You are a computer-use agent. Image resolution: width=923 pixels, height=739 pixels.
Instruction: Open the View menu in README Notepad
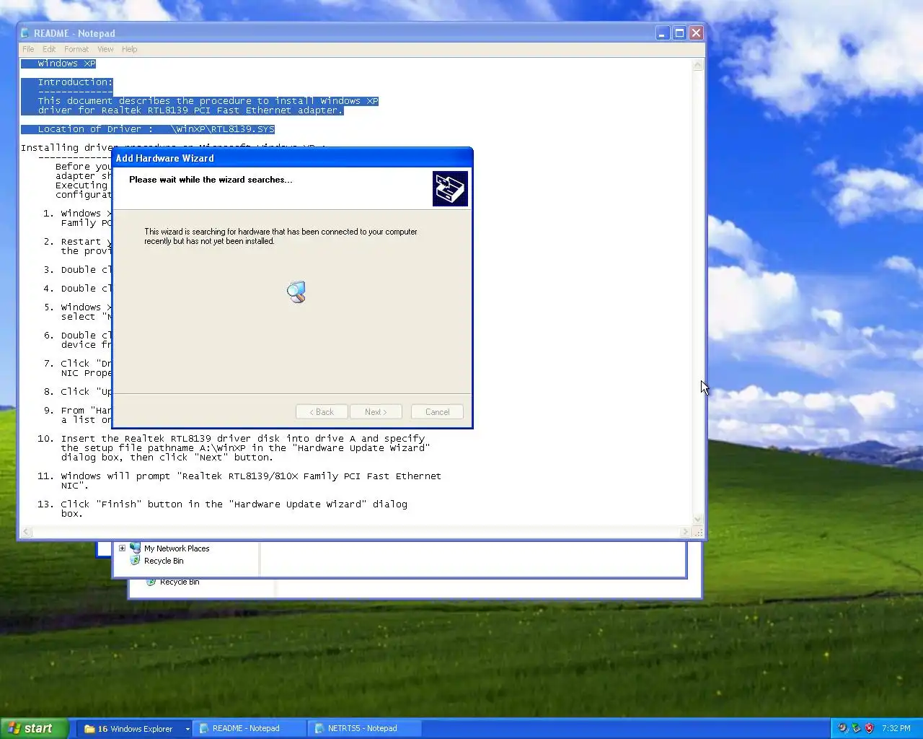pyautogui.click(x=105, y=49)
